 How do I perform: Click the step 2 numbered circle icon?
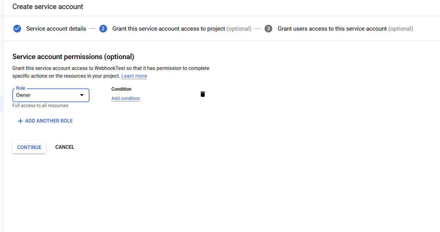pos(103,29)
